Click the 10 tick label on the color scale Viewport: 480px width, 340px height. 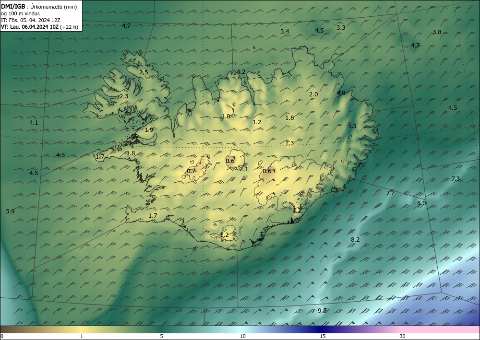(242, 337)
